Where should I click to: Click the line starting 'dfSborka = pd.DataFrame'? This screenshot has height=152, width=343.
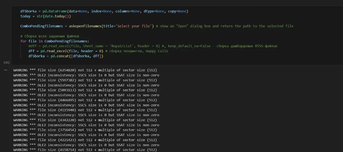click(x=104, y=11)
